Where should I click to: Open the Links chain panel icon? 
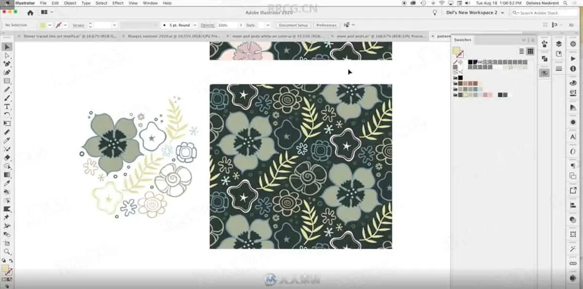click(573, 263)
